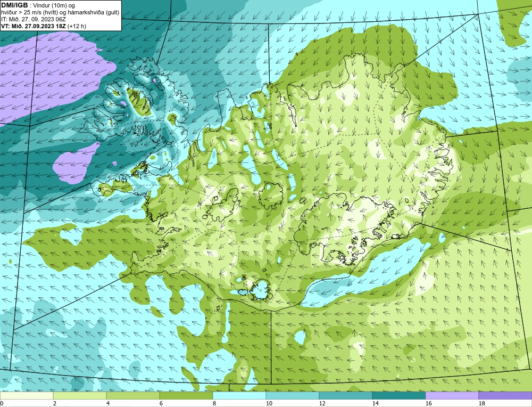Click the 'VT: Mið. 27.09.2023 18Z' valid time

(x=34, y=26)
